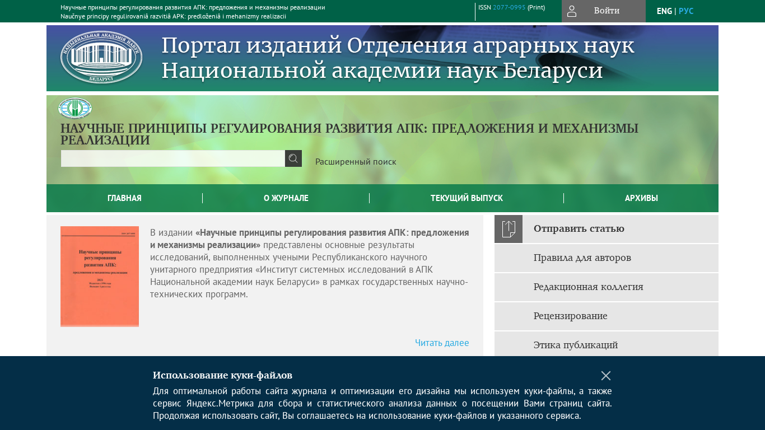The height and width of the screenshot is (430, 765).
Task: Click the small institute logo above journal title
Action: coord(75,108)
